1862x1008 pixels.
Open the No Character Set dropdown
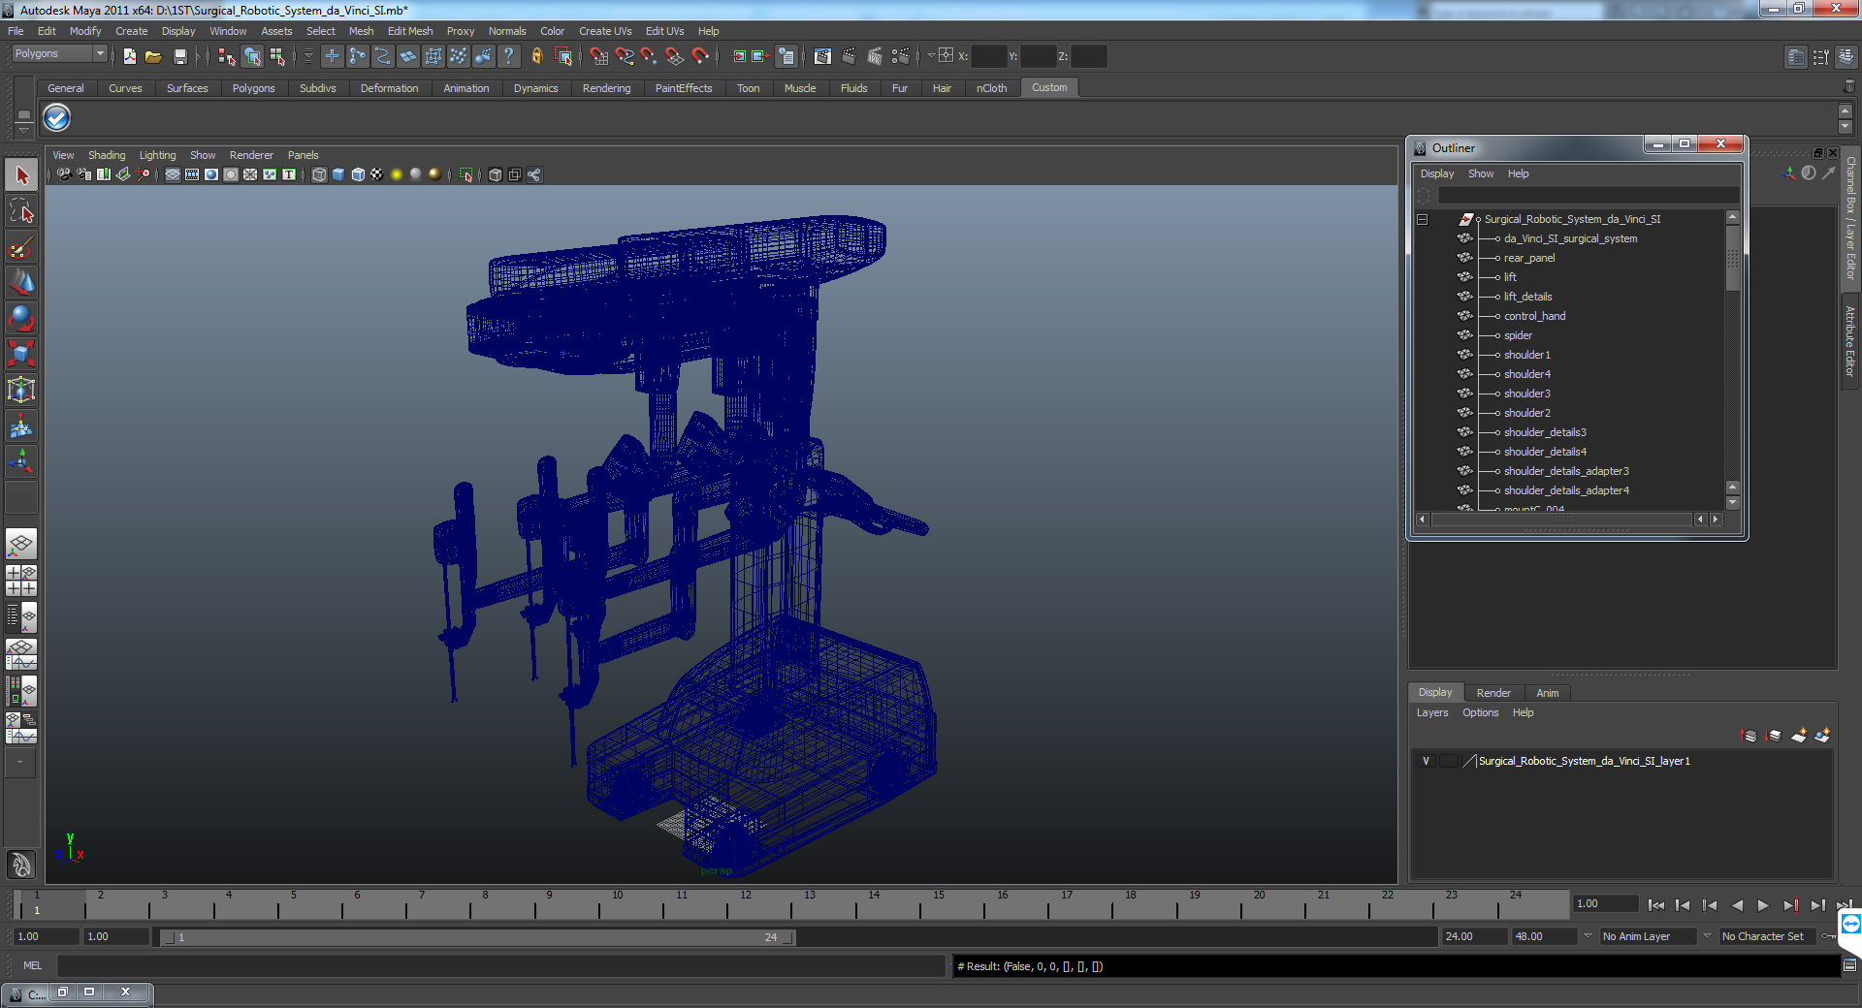pos(1768,936)
